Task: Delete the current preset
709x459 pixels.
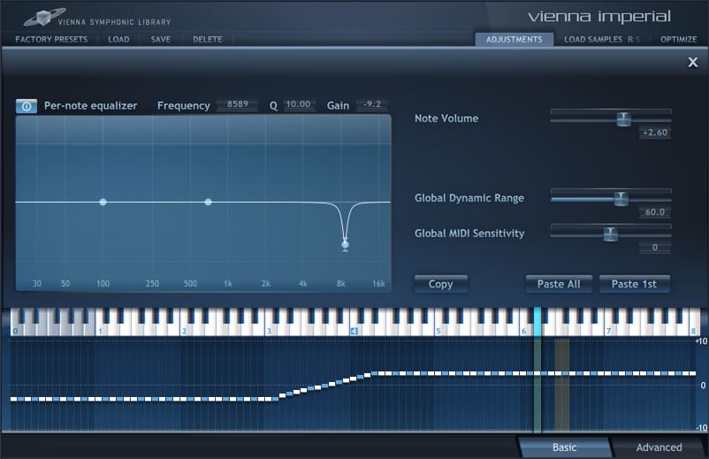Action: pos(208,40)
